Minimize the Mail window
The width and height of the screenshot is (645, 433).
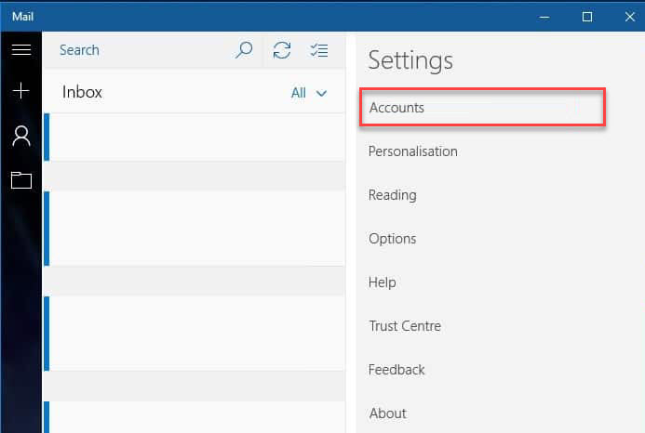(544, 17)
